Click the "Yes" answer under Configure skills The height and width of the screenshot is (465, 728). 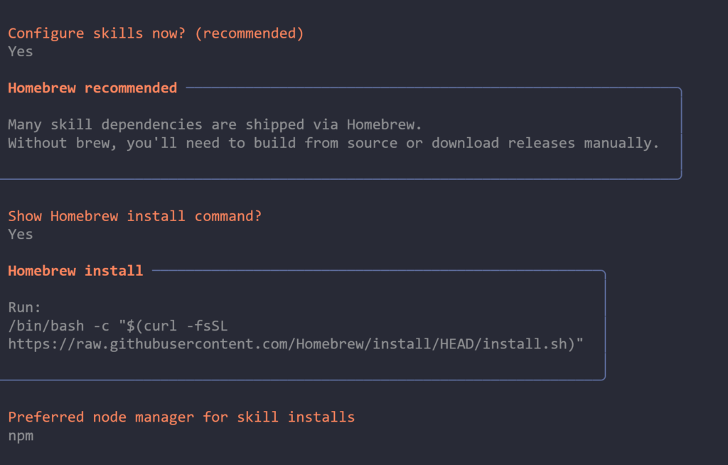[x=21, y=51]
